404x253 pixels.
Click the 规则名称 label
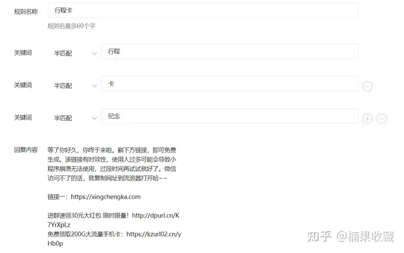[x=26, y=12]
